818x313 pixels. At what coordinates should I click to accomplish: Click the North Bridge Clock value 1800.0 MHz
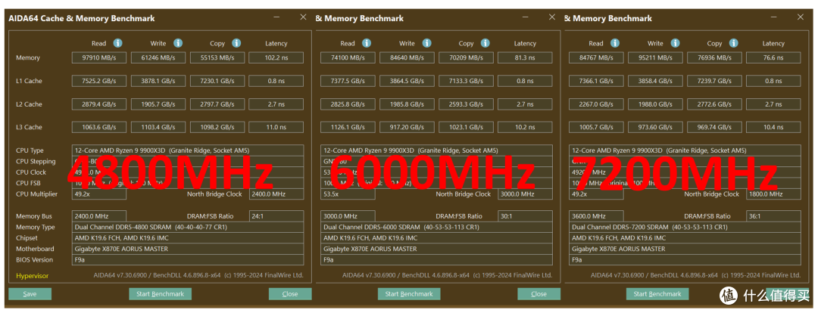pyautogui.click(x=773, y=194)
